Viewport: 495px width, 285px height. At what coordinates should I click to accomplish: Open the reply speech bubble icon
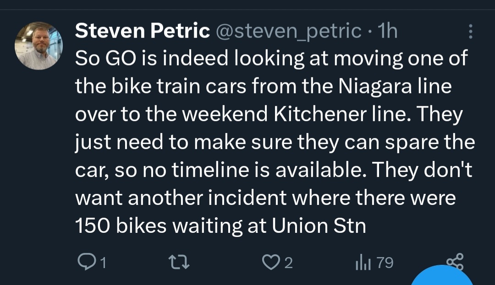(85, 262)
